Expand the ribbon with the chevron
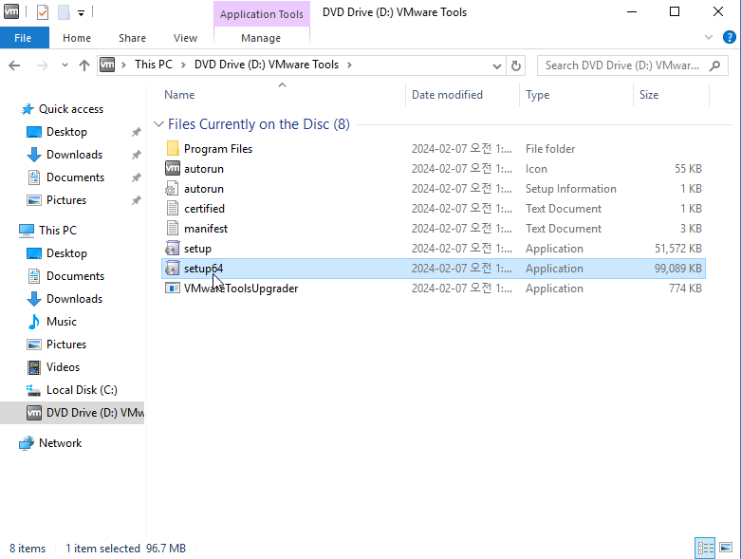This screenshot has width=741, height=559. pos(709,37)
